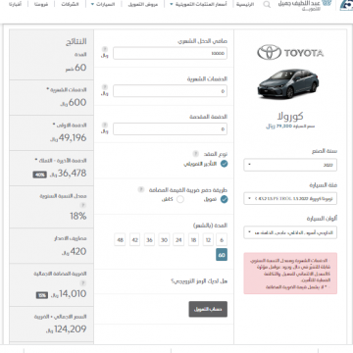Click the pink disclaimer notice box
The image size is (353, 353).
(290, 273)
